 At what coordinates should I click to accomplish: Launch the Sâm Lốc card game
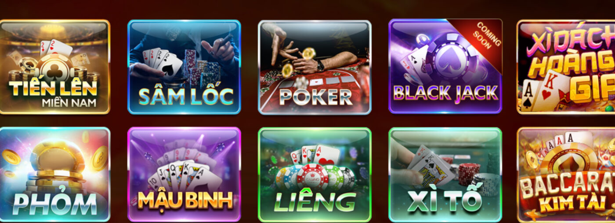point(184,67)
